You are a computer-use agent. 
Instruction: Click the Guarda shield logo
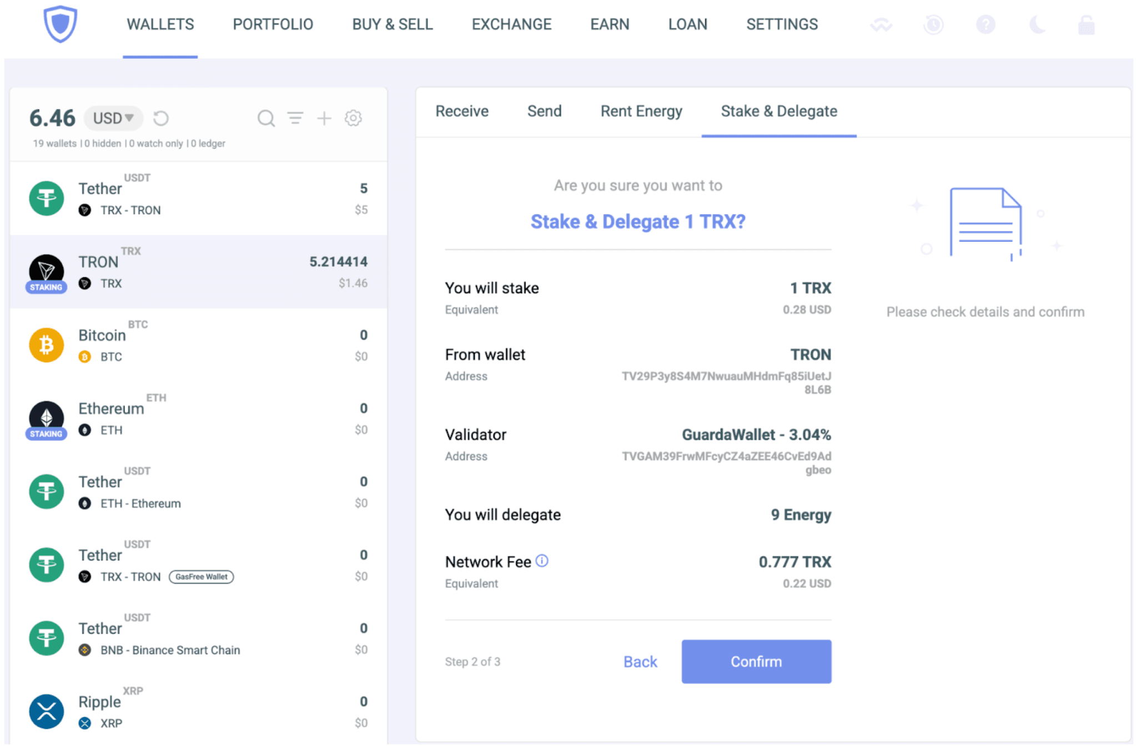(x=60, y=24)
